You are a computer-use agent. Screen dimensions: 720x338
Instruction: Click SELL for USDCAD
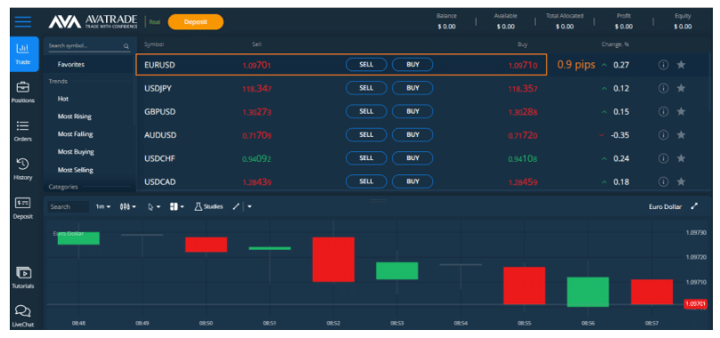[366, 181]
